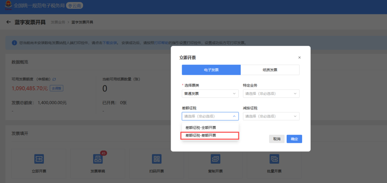387x183 pixels.
Task: Click the 发票业务 breadcrumb
Action: (58, 22)
